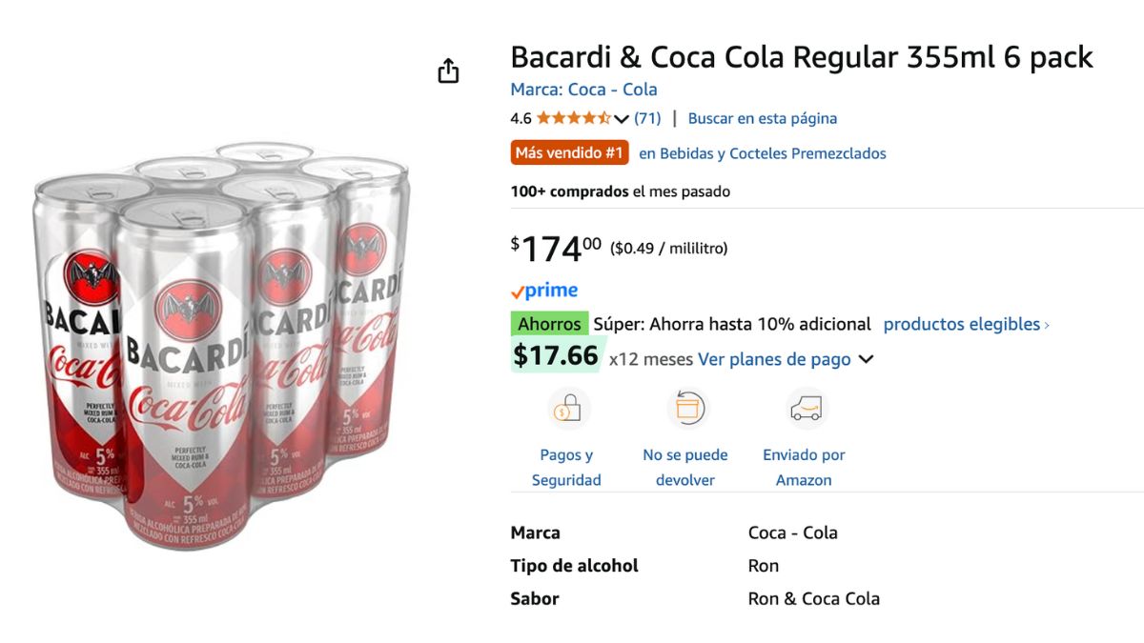The image size is (1144, 643).
Task: Click the No se puede devolver text
Action: click(685, 468)
